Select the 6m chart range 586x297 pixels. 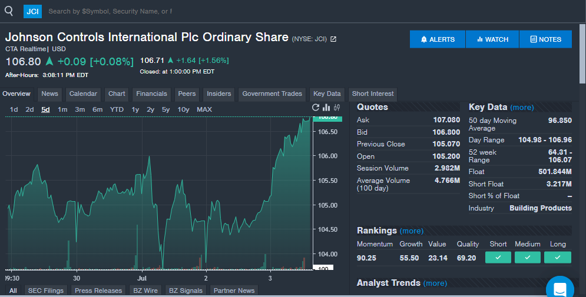[98, 110]
